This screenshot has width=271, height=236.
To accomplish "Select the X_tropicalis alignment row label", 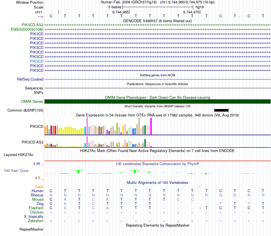I will pos(34,217).
